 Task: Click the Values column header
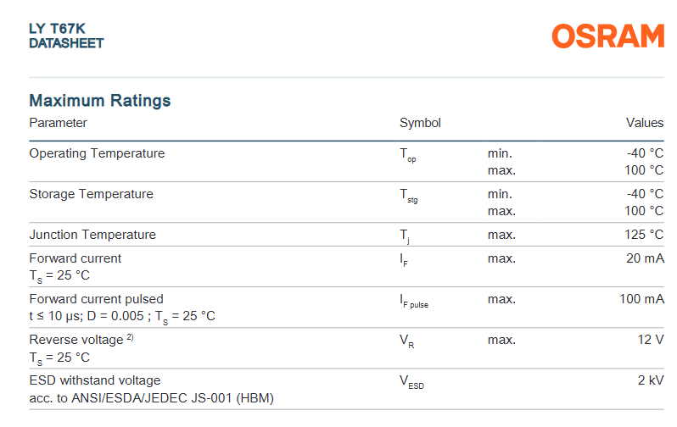[x=644, y=123]
